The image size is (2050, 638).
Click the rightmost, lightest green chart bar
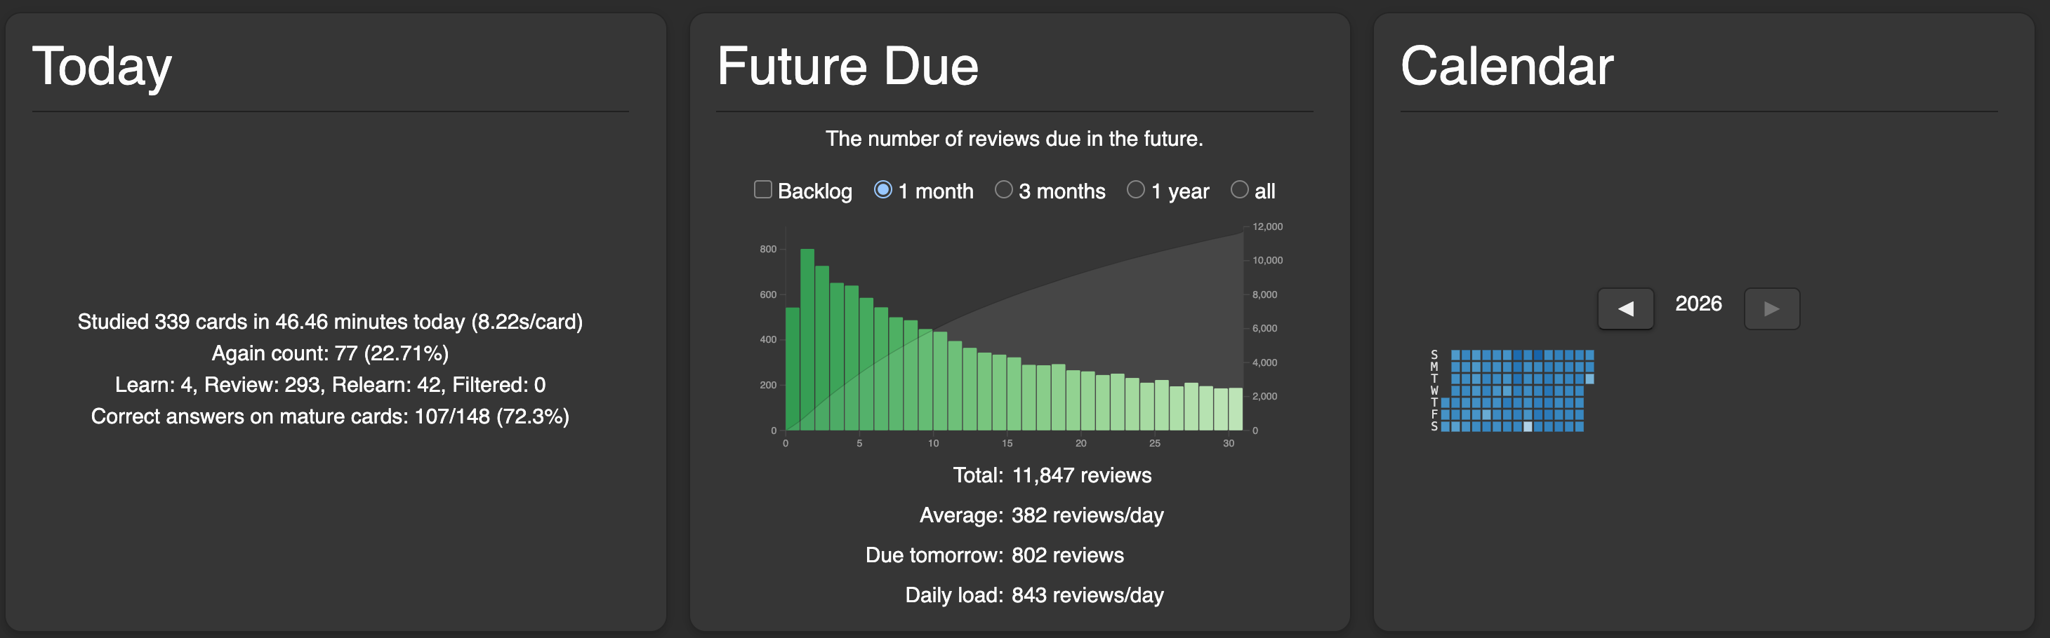point(1235,408)
